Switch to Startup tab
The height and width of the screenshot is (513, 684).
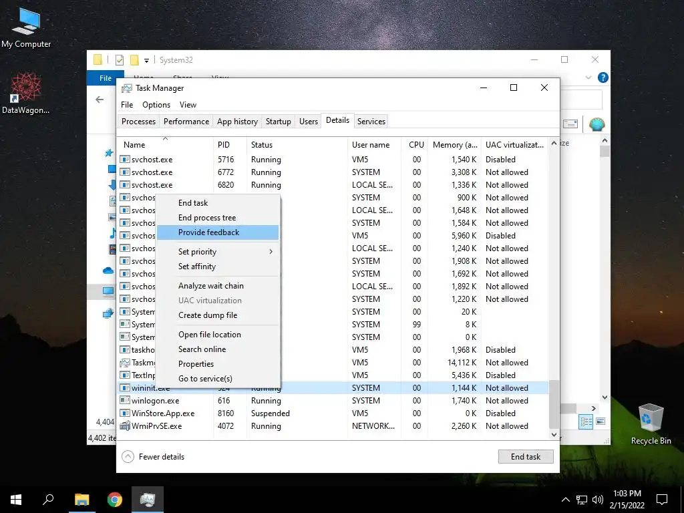click(279, 122)
